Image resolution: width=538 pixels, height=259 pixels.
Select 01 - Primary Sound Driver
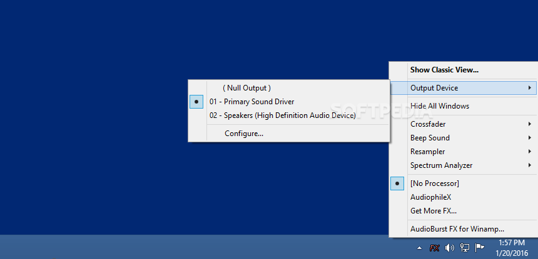click(x=289, y=102)
